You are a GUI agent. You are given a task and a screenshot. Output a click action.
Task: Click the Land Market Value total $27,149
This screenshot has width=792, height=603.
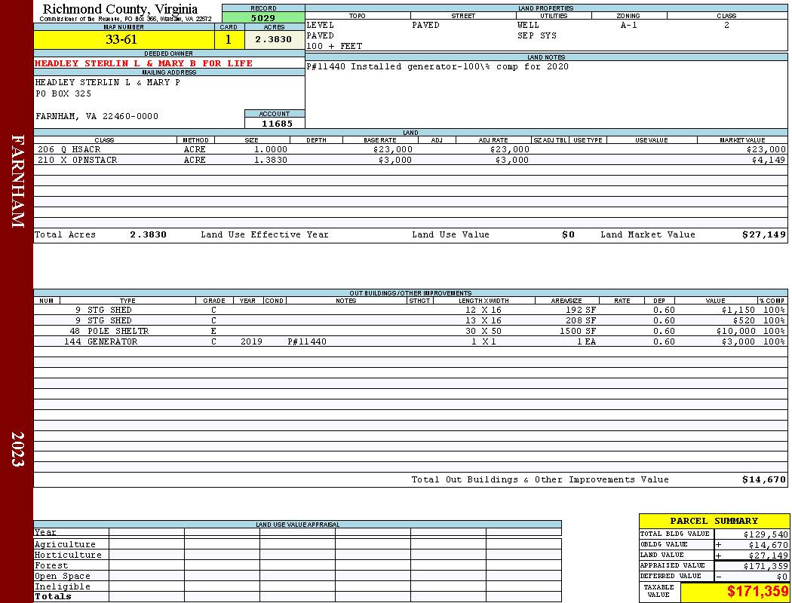(763, 234)
